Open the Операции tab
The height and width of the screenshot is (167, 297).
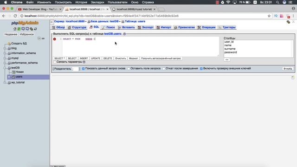tap(207, 27)
